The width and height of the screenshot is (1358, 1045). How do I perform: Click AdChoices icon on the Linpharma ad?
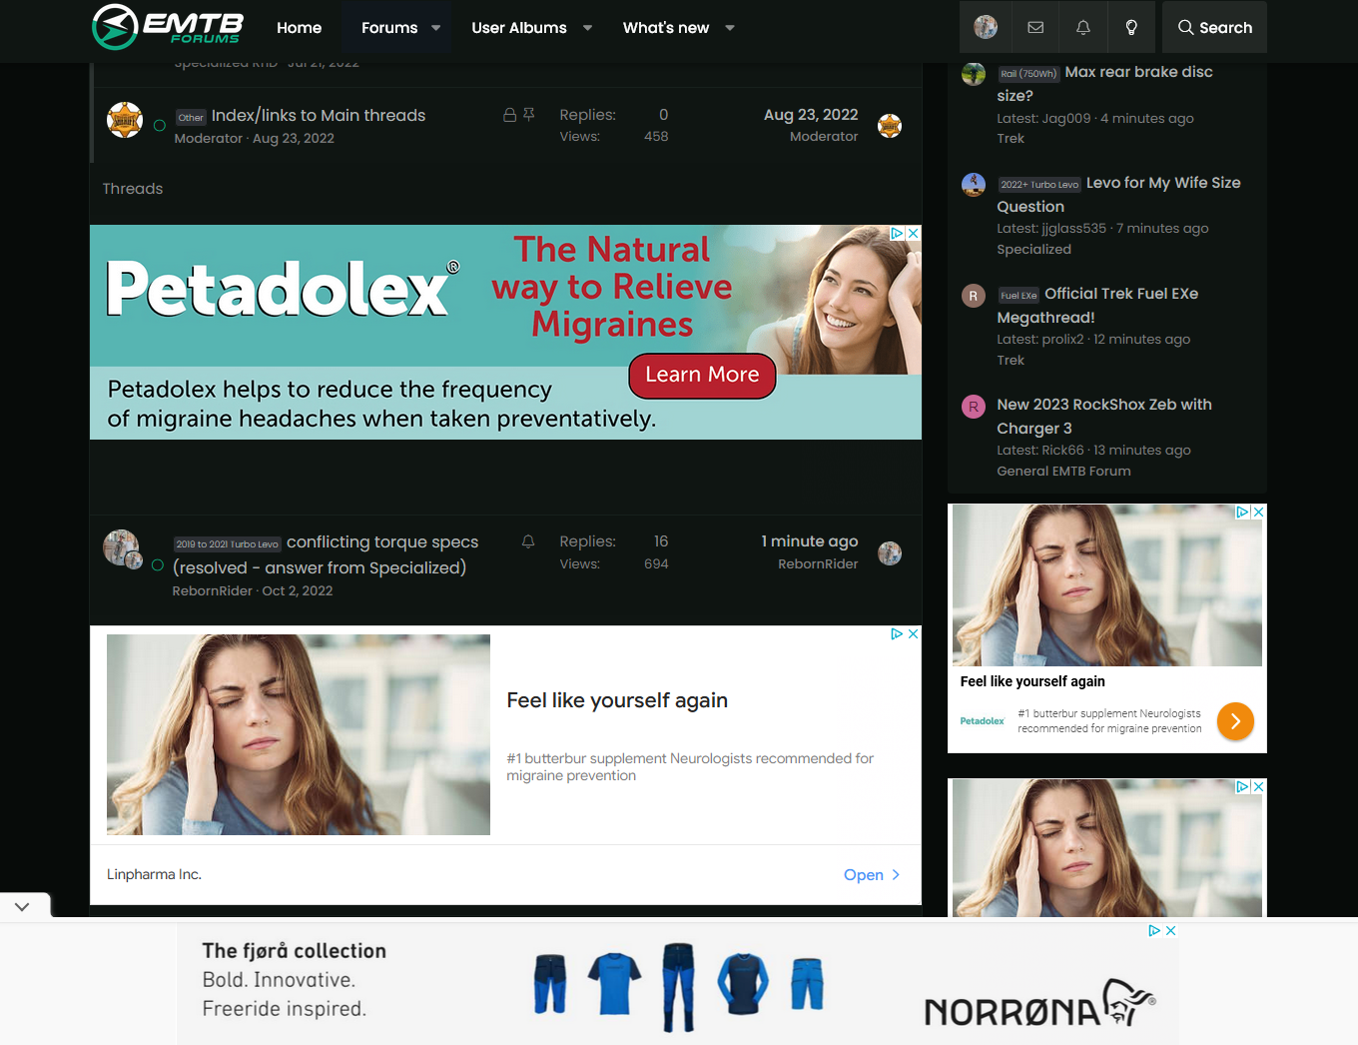(897, 633)
